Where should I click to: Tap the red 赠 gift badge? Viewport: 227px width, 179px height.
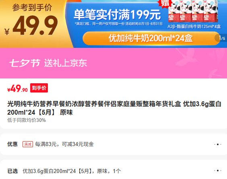(165, 3)
